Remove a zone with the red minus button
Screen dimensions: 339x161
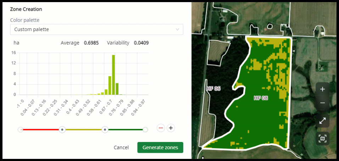161,128
